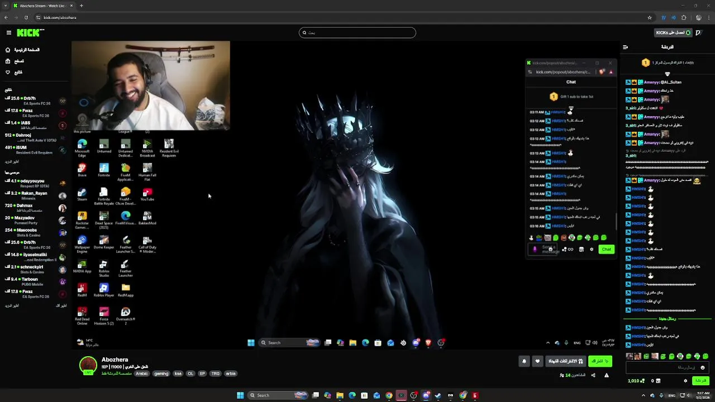715x402 pixels.
Task: Click the Rockstar Games desktop icon
Action: click(82, 220)
